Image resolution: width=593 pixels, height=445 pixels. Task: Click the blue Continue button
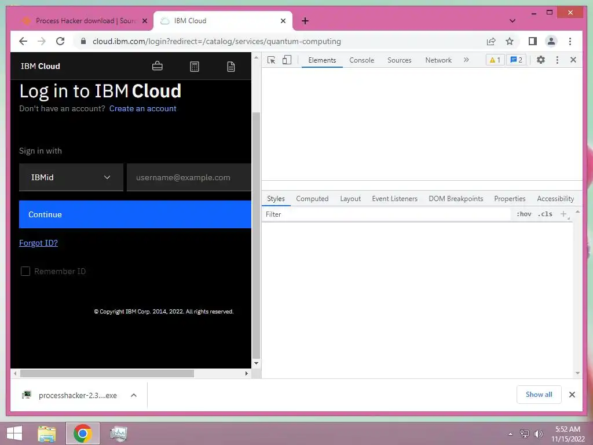click(135, 214)
